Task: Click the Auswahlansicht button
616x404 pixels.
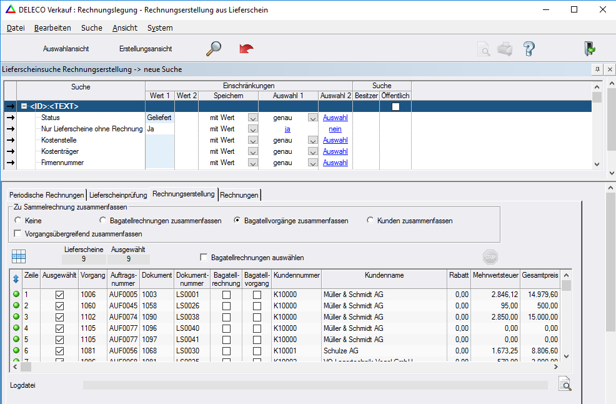Action: [x=66, y=49]
